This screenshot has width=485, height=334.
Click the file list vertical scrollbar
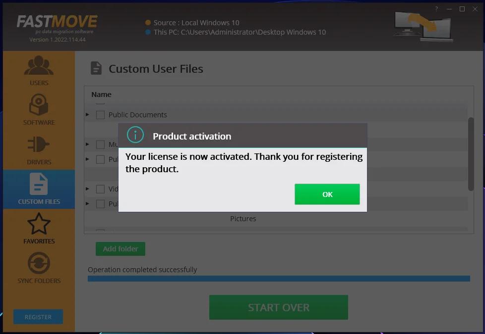[x=471, y=154]
